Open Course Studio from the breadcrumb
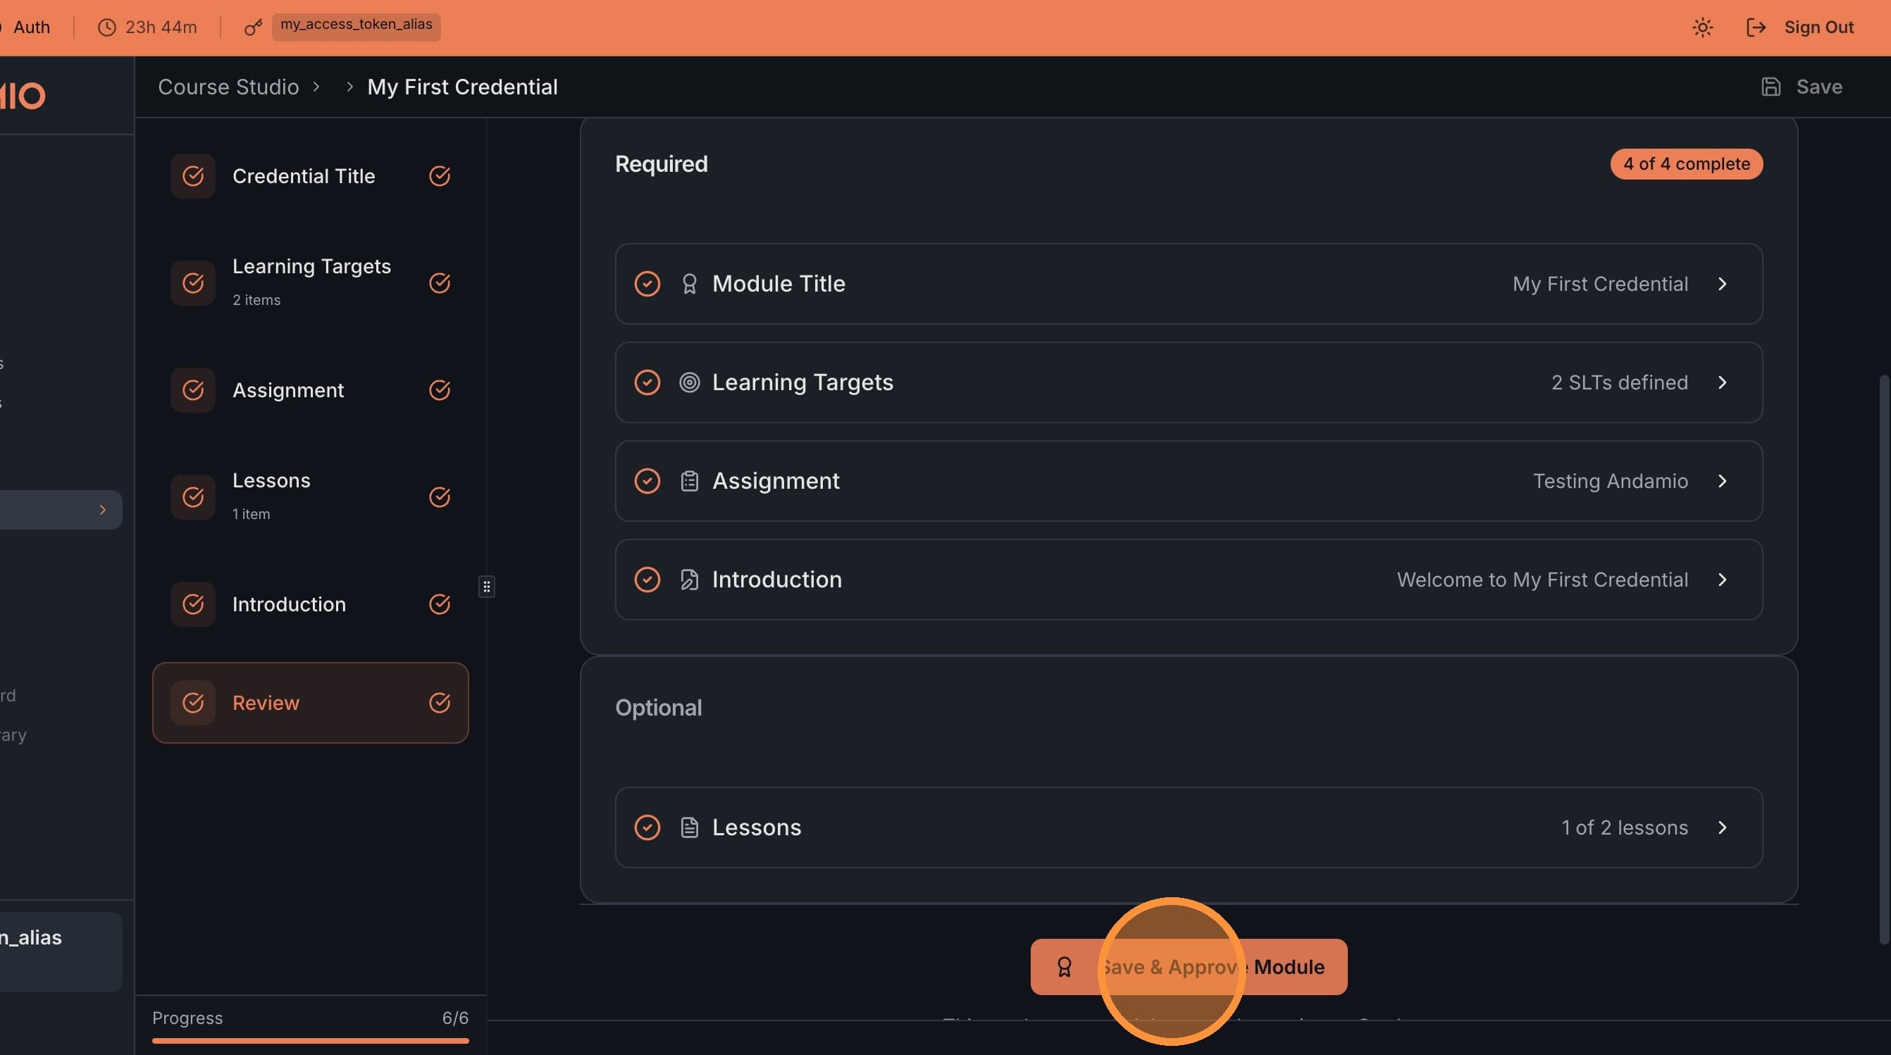 pos(228,87)
